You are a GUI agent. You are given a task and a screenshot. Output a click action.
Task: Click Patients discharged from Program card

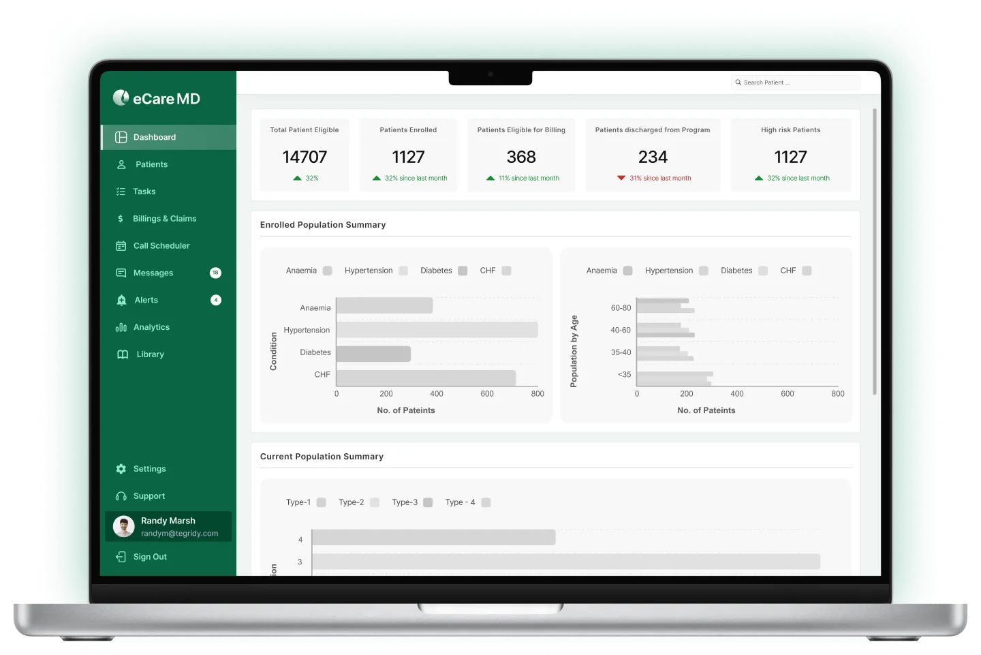(653, 155)
